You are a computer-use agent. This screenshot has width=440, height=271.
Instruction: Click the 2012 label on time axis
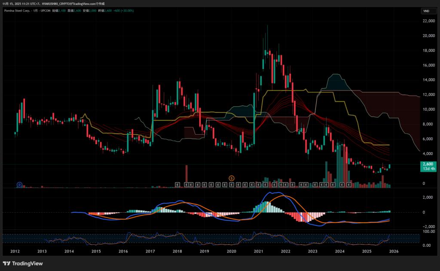pos(15,251)
